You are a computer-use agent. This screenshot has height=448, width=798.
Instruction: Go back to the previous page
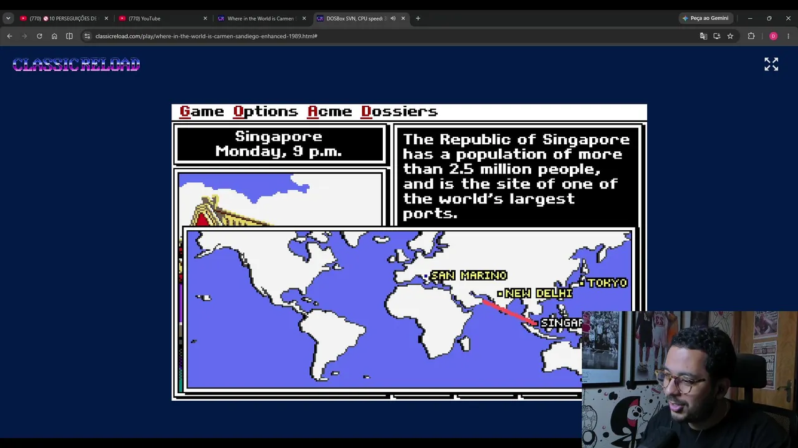coord(9,36)
